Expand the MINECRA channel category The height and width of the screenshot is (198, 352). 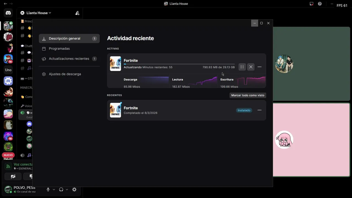click(26, 88)
